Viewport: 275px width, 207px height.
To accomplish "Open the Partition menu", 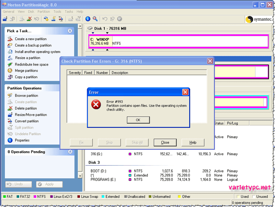I will [x=44, y=12].
